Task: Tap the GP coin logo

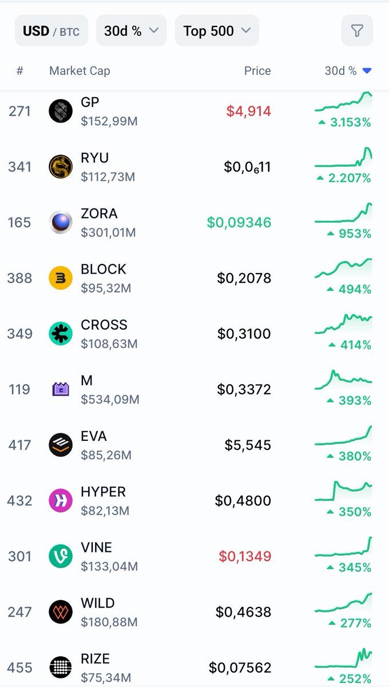Action: pyautogui.click(x=61, y=111)
